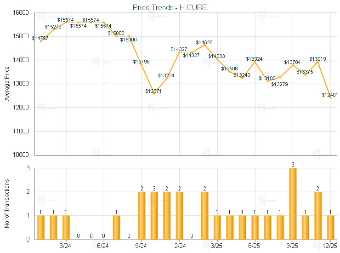Select the 9/24 x-axis date label

coord(142,246)
